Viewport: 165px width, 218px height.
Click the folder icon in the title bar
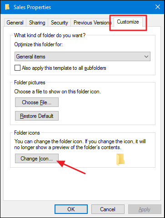7,7
